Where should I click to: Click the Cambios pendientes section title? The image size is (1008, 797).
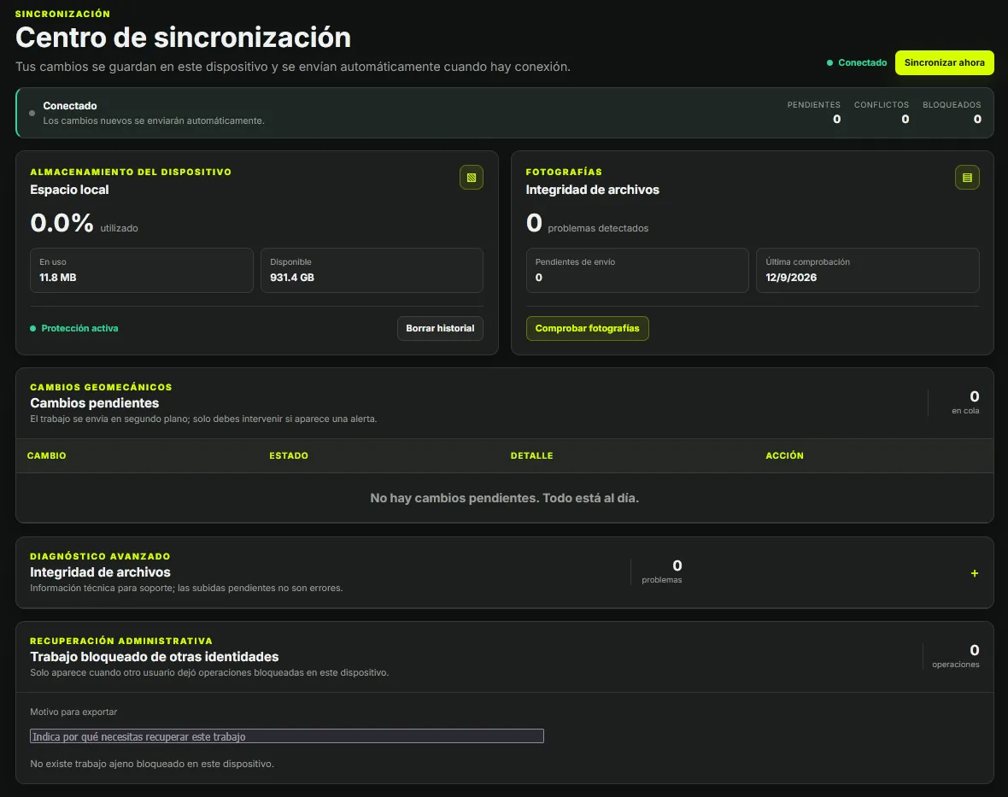(95, 403)
